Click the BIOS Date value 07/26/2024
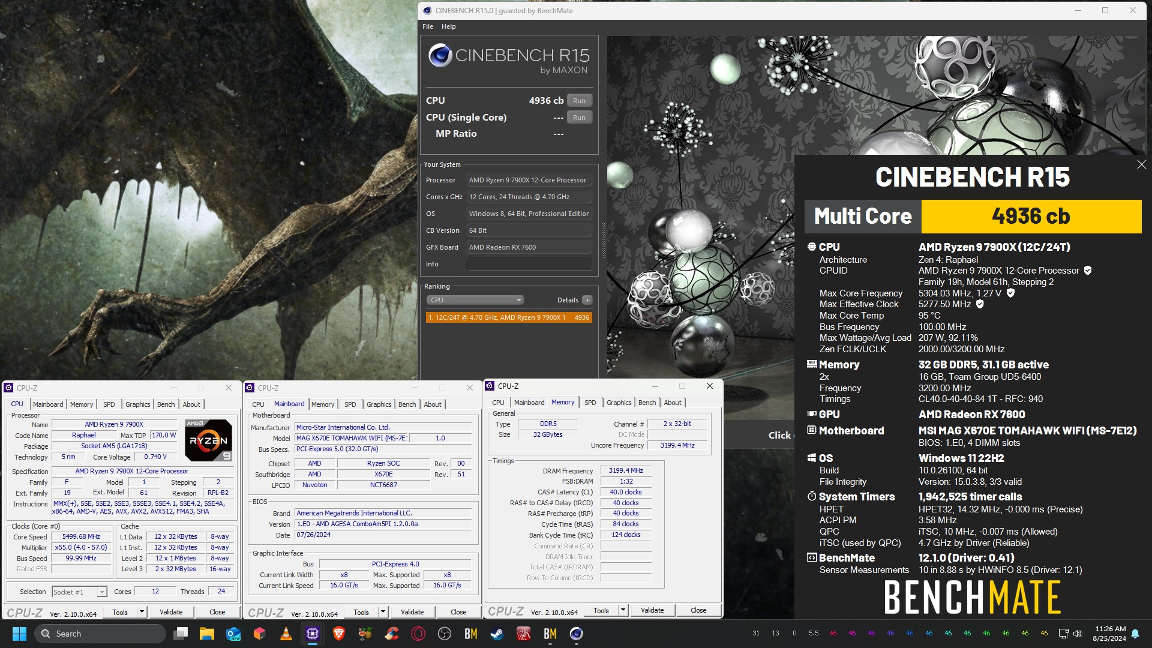Screen dimensions: 1152x648 pos(383,535)
